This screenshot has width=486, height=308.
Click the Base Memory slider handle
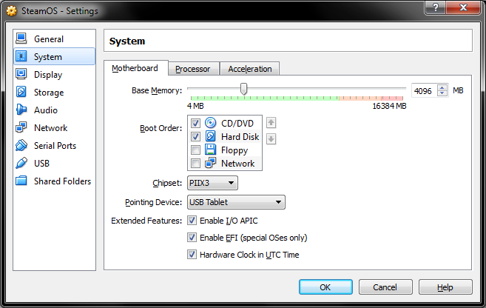(x=244, y=89)
